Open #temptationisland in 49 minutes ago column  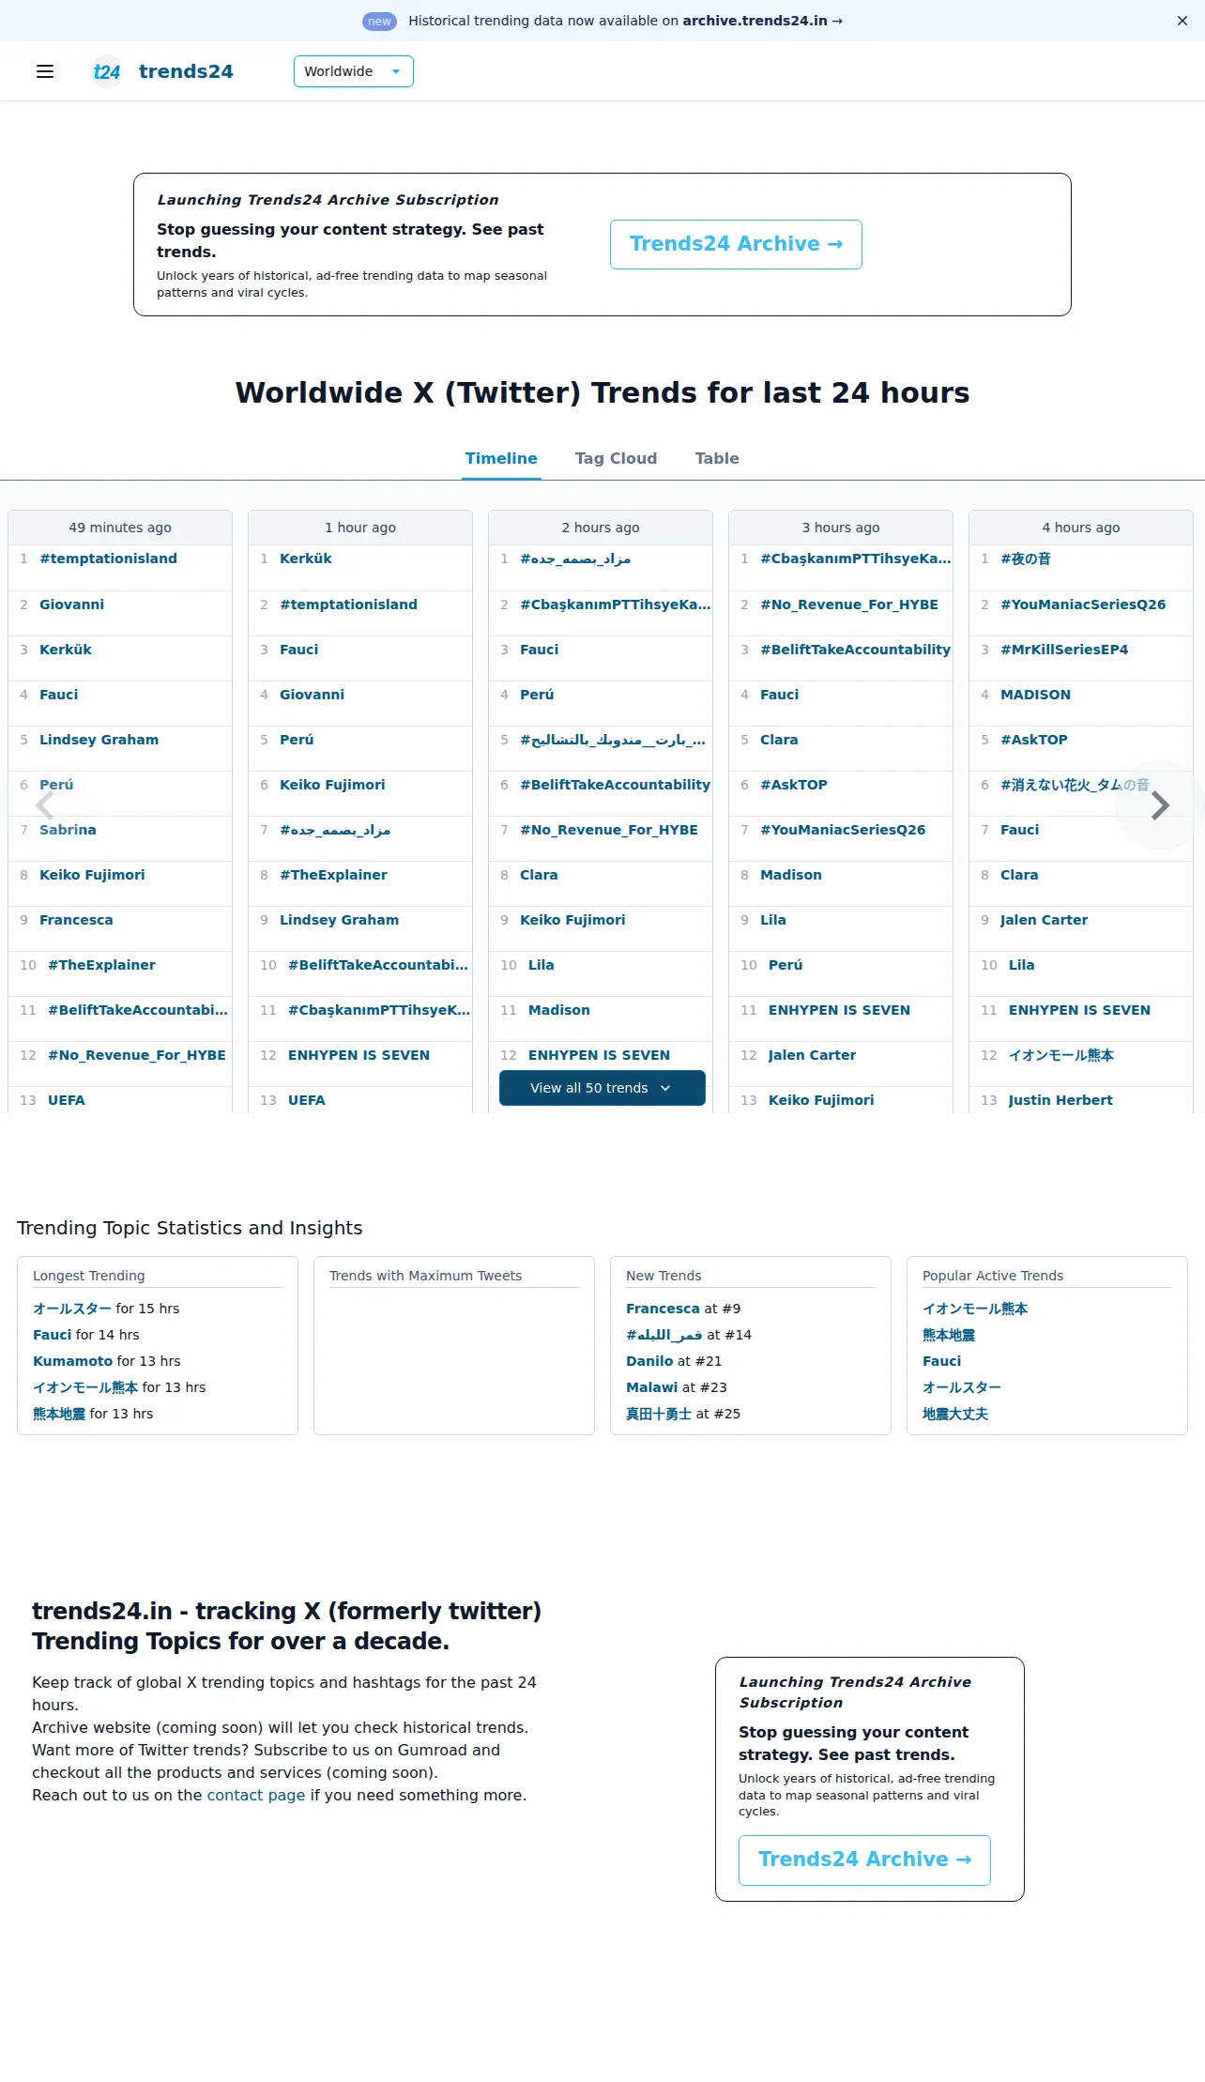[108, 559]
